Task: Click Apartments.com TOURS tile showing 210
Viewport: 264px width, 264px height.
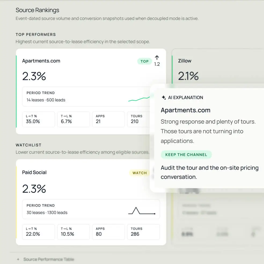Action: tap(138, 119)
